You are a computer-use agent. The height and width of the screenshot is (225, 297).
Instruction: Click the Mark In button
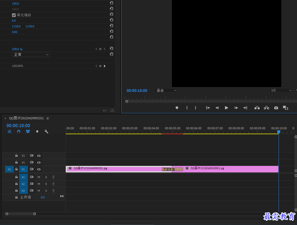tap(187, 108)
